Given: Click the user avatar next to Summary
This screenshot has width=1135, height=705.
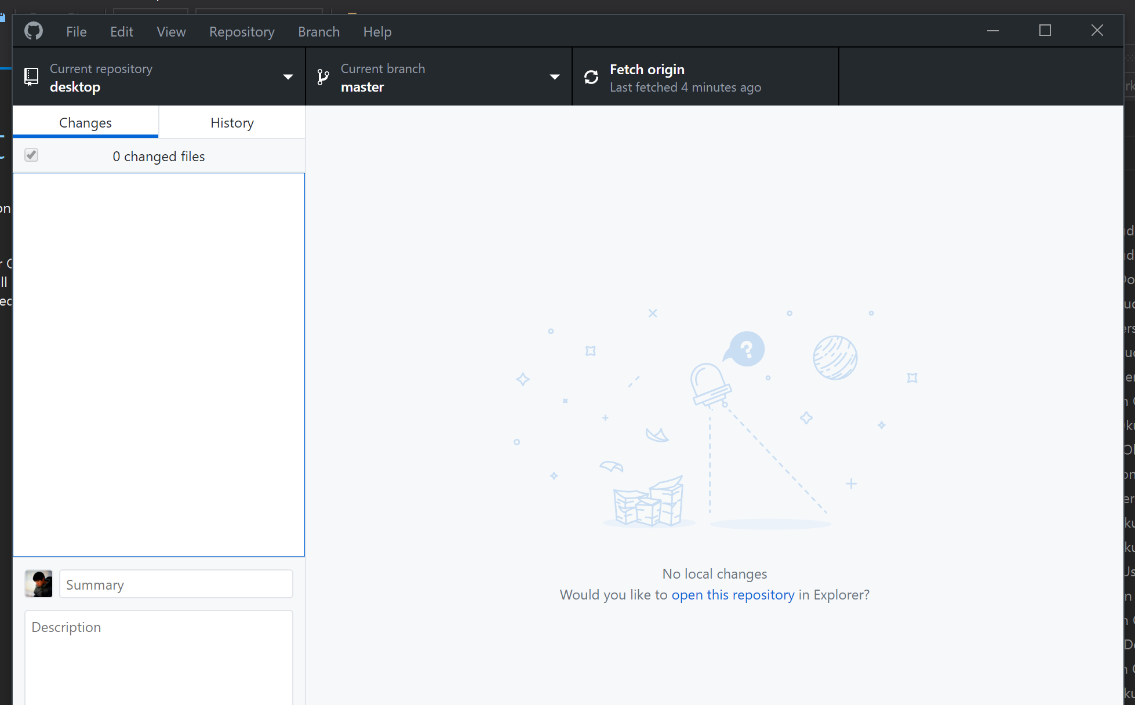Looking at the screenshot, I should (x=38, y=584).
